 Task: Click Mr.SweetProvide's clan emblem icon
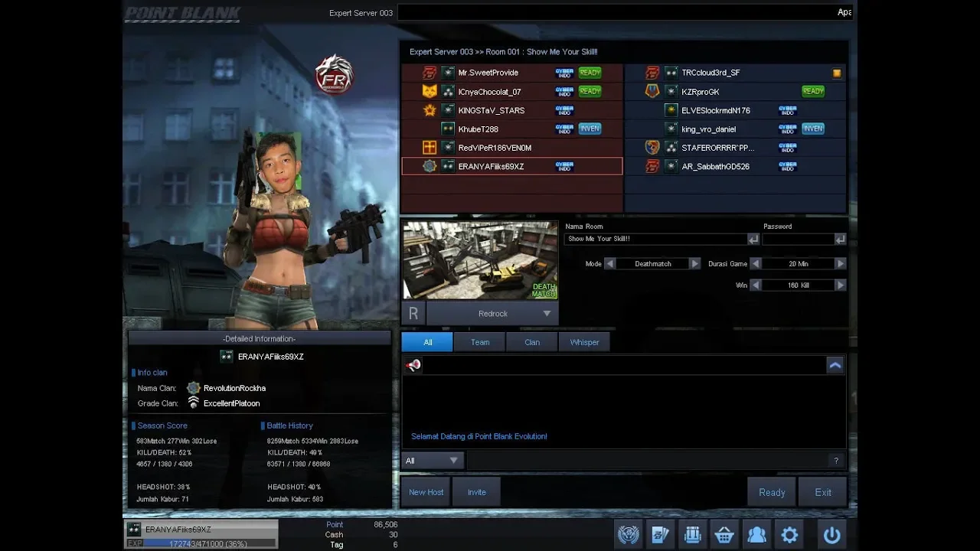[430, 73]
